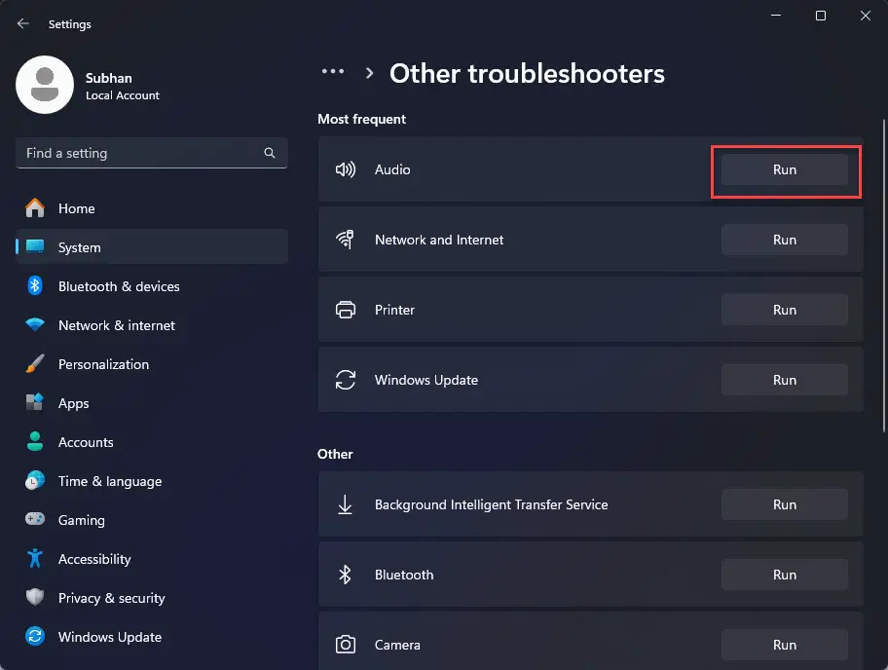Click the Personalization paintbrush icon
The width and height of the screenshot is (888, 670).
(35, 363)
